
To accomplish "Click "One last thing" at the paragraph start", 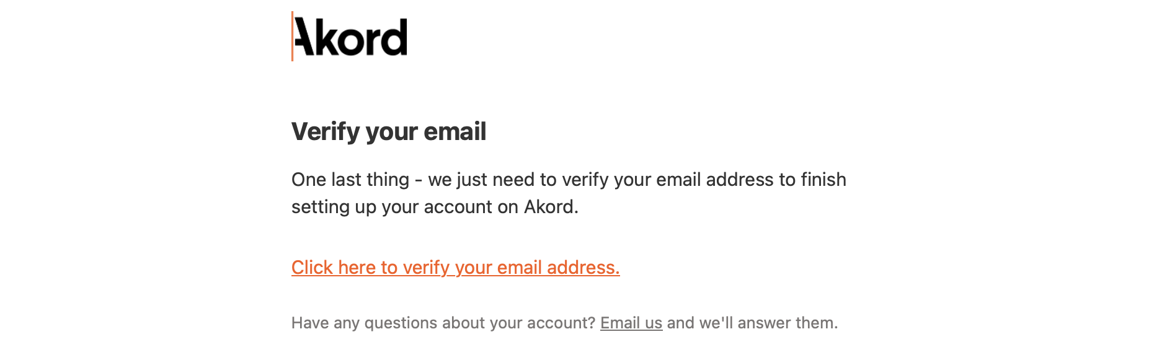I will (350, 180).
